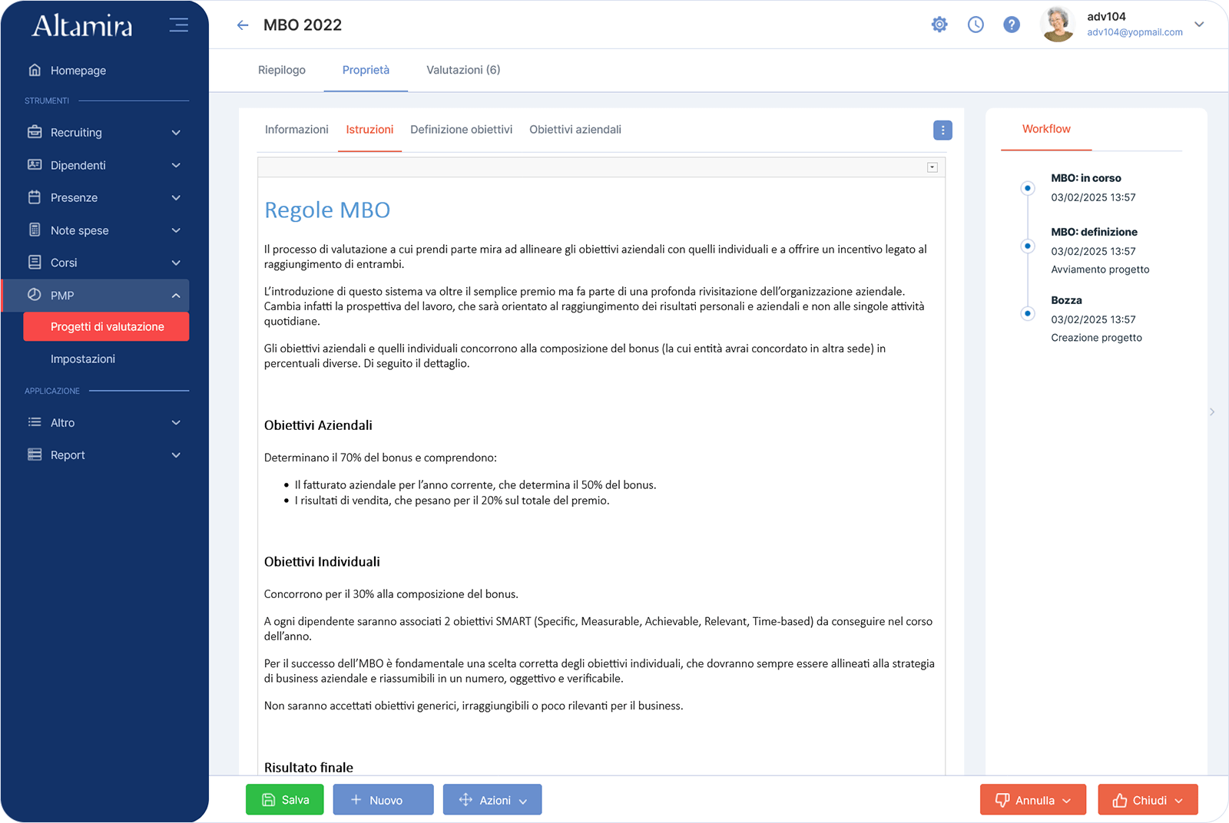Open the three-dot options menu
1229x823 pixels.
tap(942, 131)
